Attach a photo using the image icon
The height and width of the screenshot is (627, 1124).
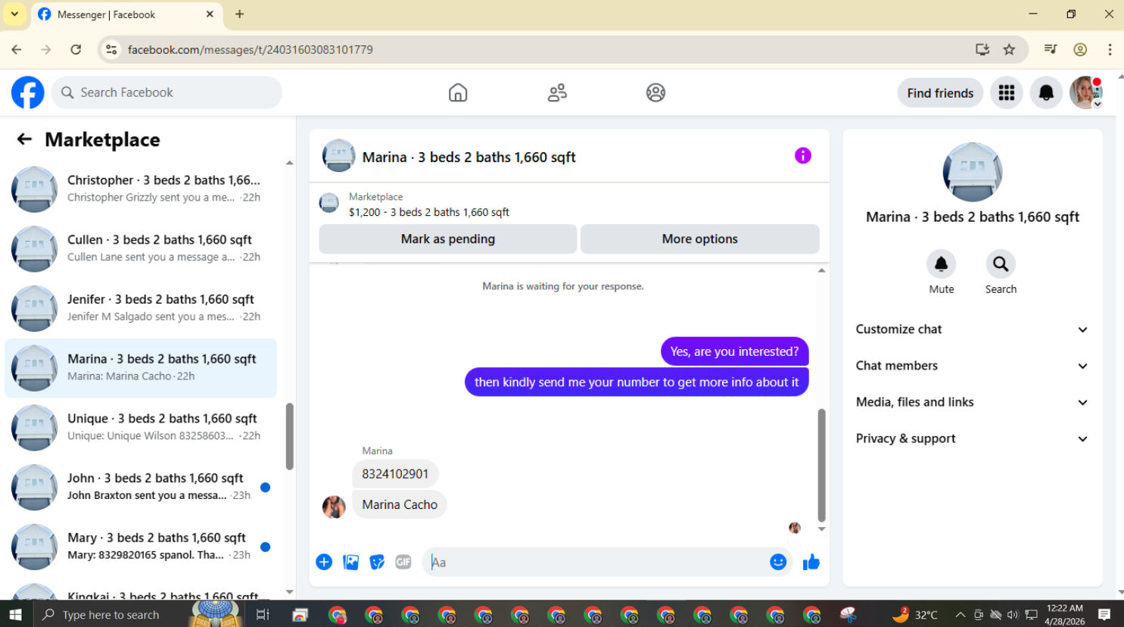coord(350,562)
